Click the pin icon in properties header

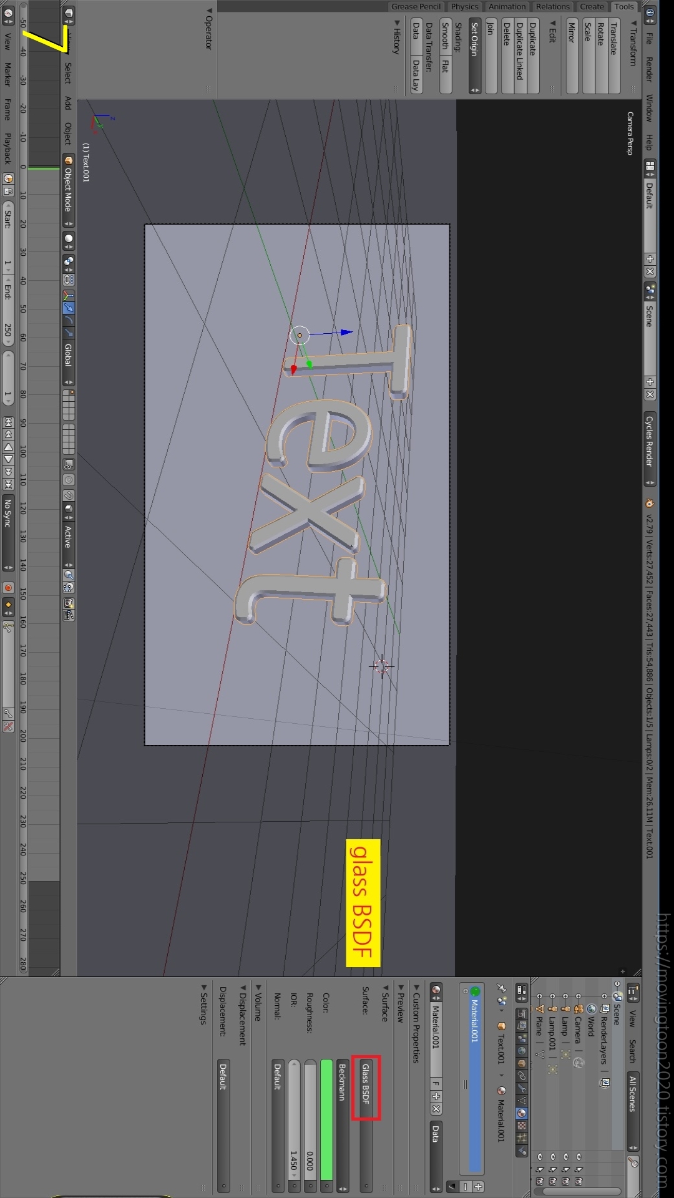(502, 988)
